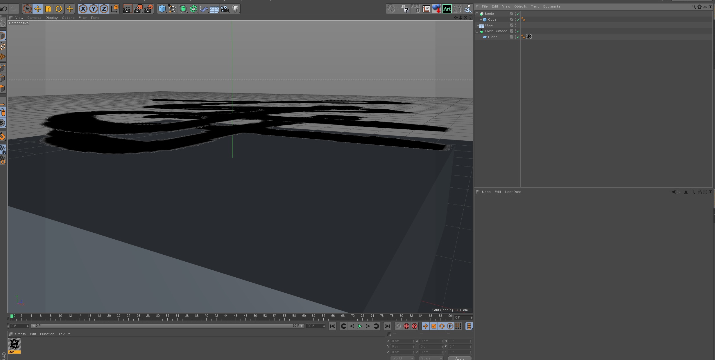The image size is (715, 360).
Task: Collapse the Cloth Surface hierarchy
Action: click(x=477, y=31)
